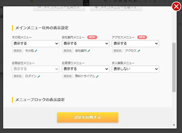Click the メインメニューを増やす button
Image resolution: width=182 pixels, height=133 pixels.
point(116,9)
